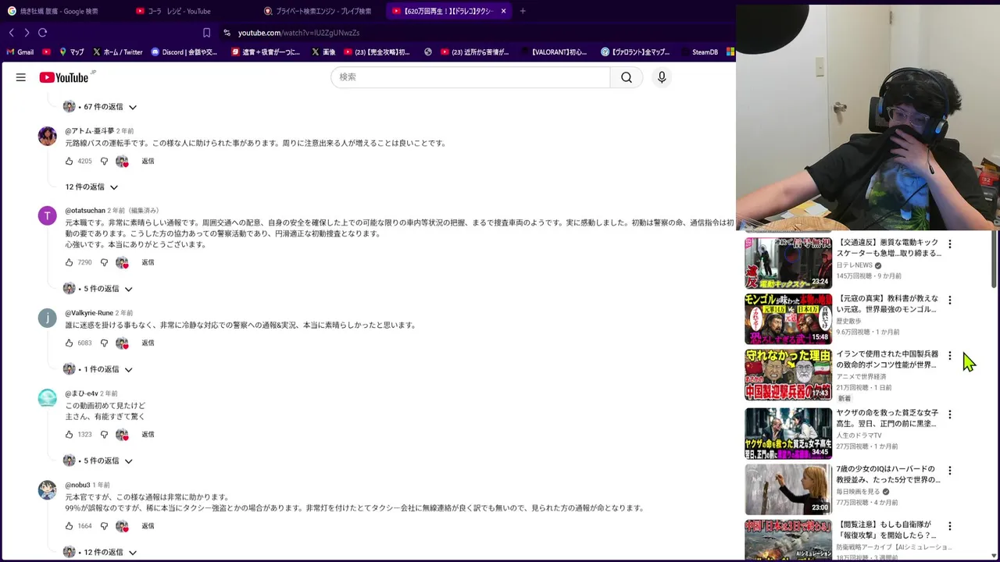Screen dimensions: 1000x562
Task: Open the @nobu3 channel link
Action: [77, 486]
